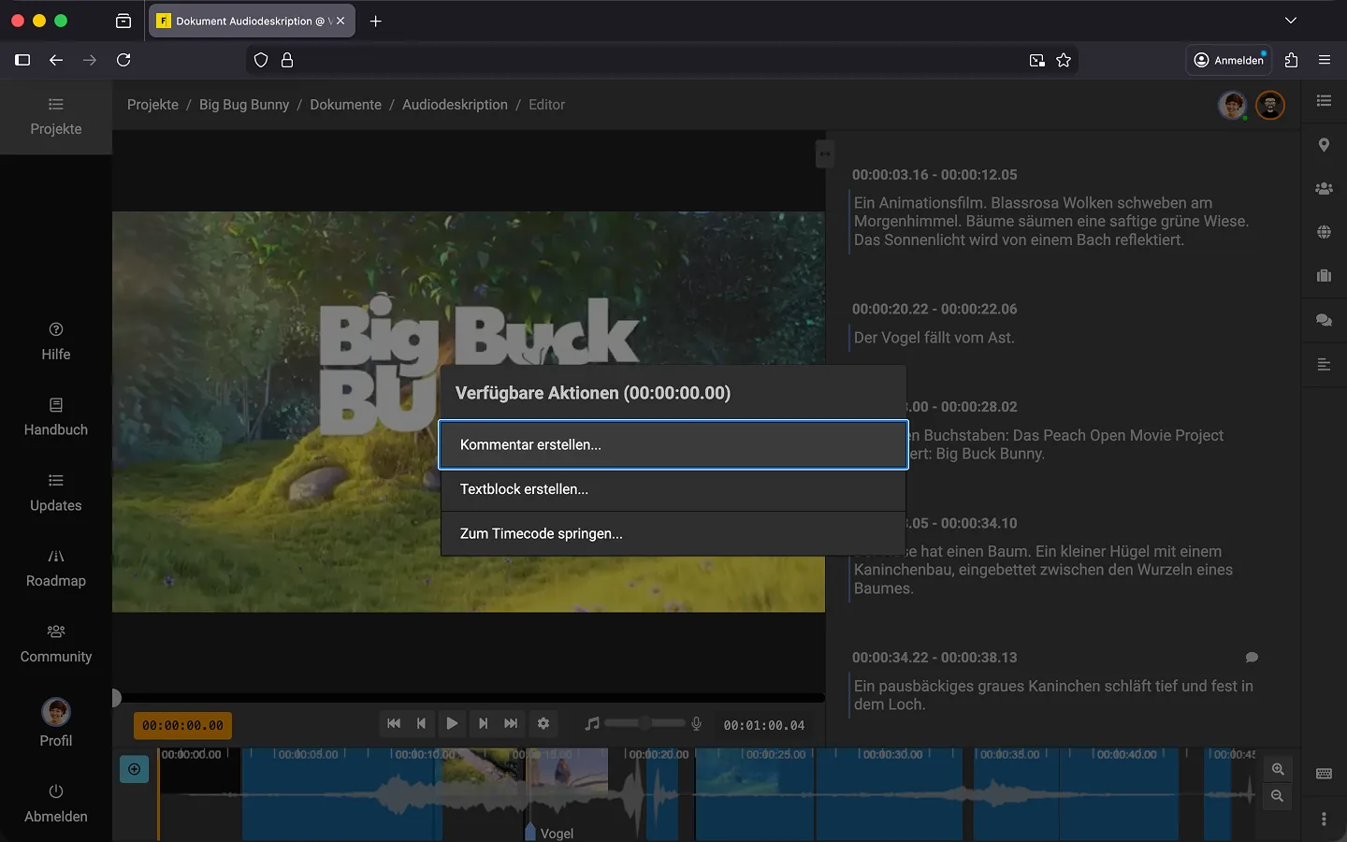This screenshot has height=842, width=1347.
Task: Toggle the video panel width handle
Action: coord(825,153)
